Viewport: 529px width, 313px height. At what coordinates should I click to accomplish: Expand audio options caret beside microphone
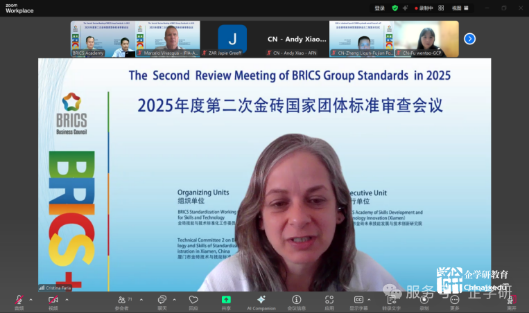[31, 299]
